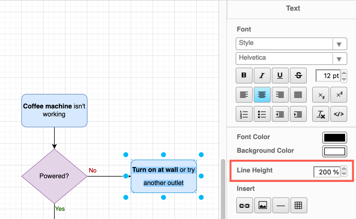
Task: Toggle italic formatting
Action: tap(262, 76)
